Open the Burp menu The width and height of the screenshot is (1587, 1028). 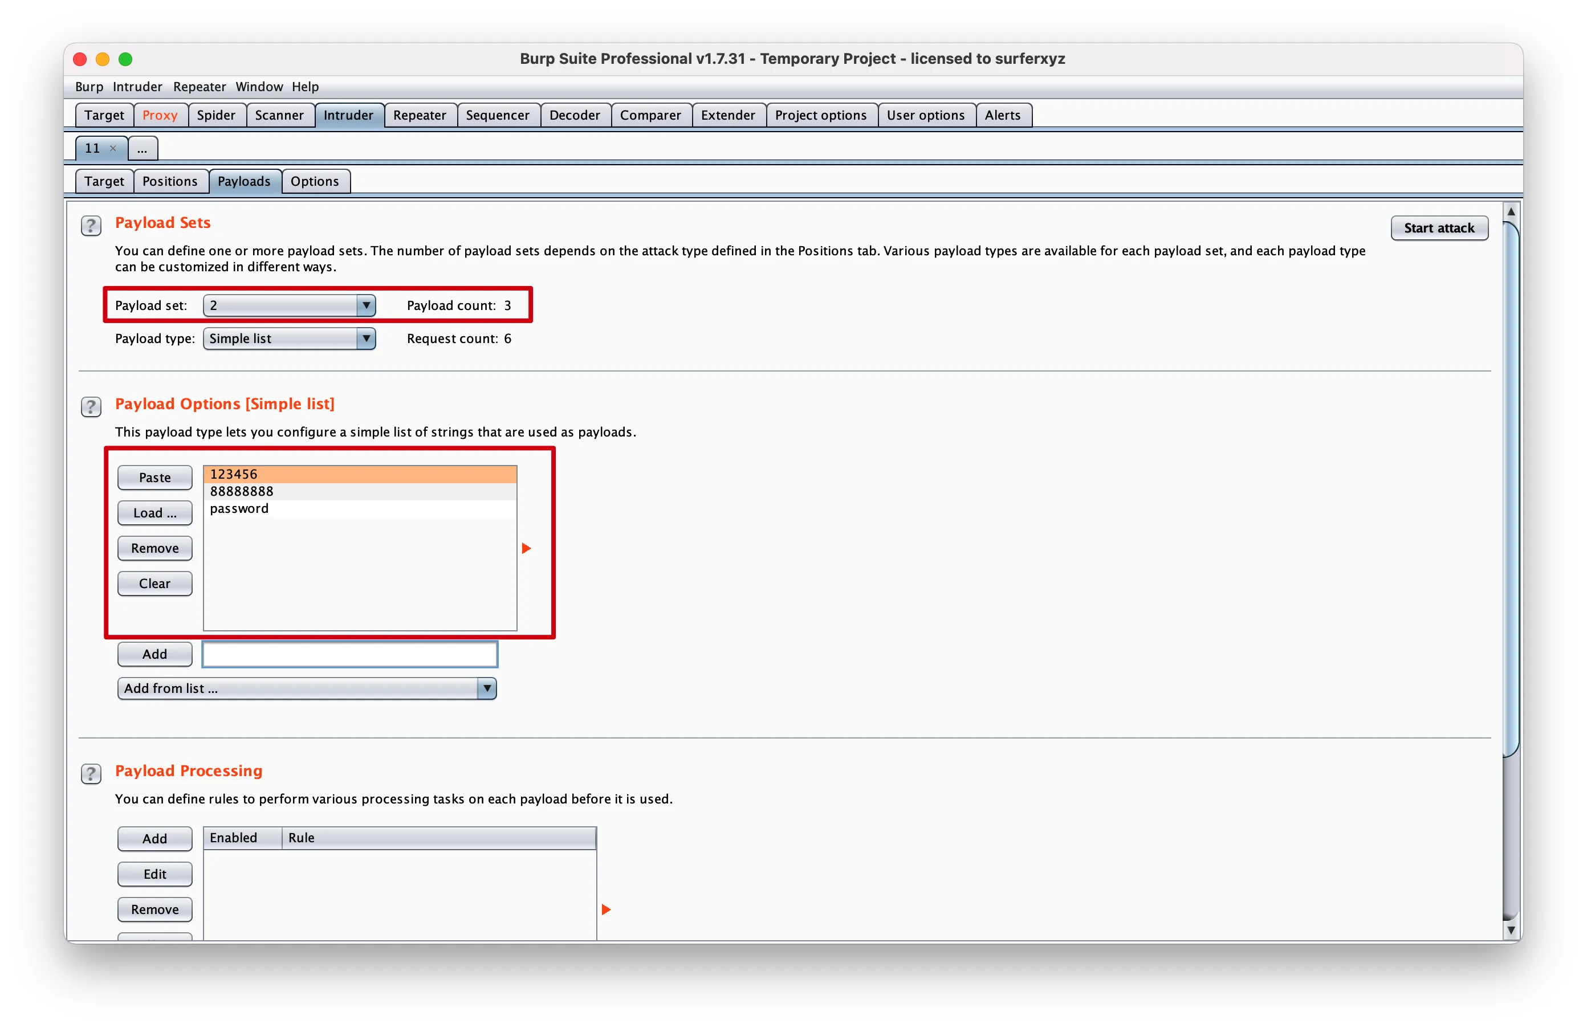[x=89, y=87]
